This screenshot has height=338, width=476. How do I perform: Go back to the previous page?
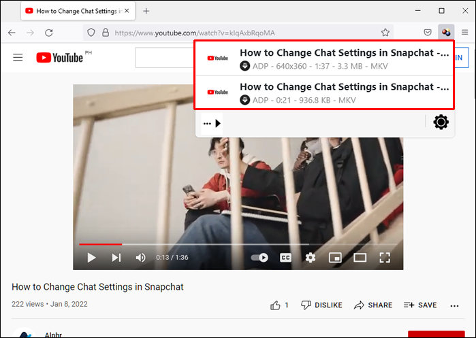point(12,33)
